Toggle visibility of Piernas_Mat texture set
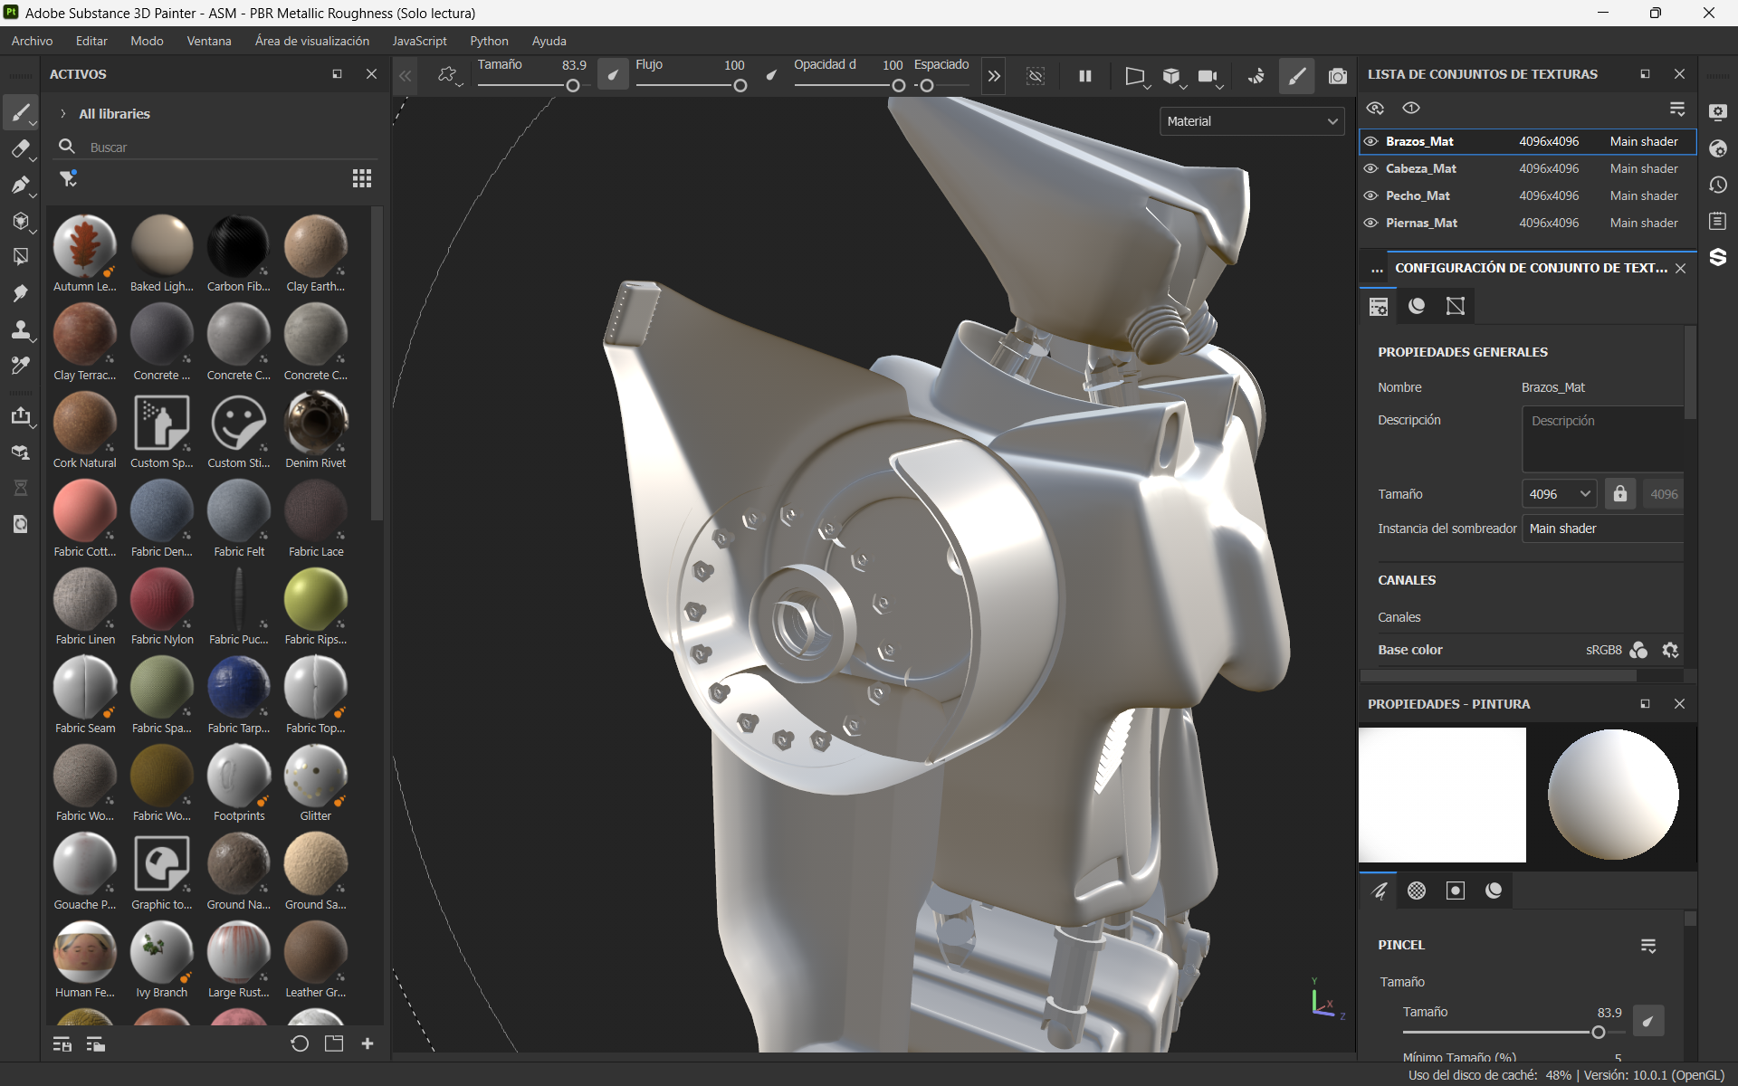1738x1086 pixels. point(1370,223)
